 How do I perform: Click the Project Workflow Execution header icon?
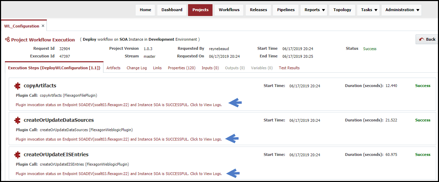pos(7,40)
